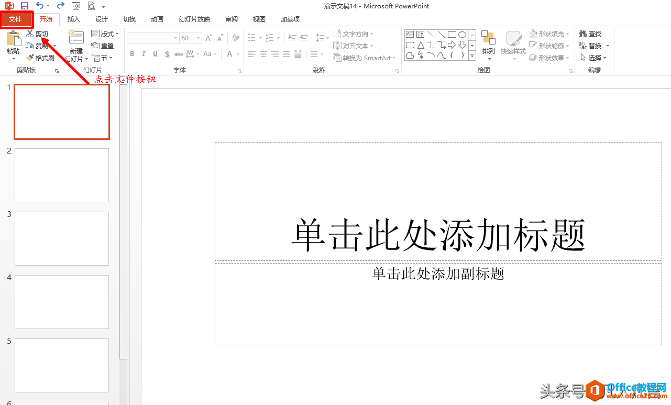Toggle Bold formatting button

click(132, 54)
